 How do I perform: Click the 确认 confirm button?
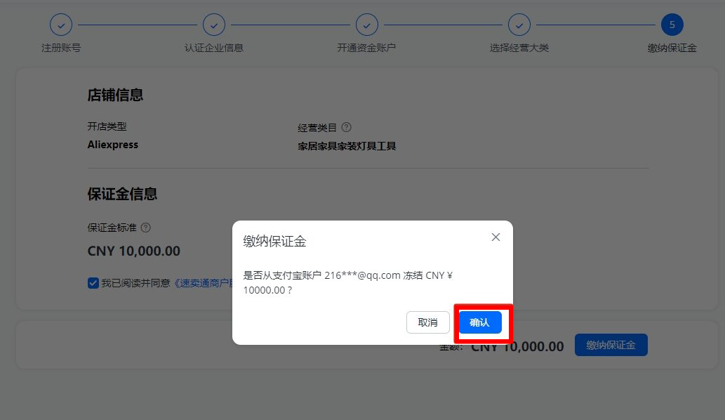[480, 322]
